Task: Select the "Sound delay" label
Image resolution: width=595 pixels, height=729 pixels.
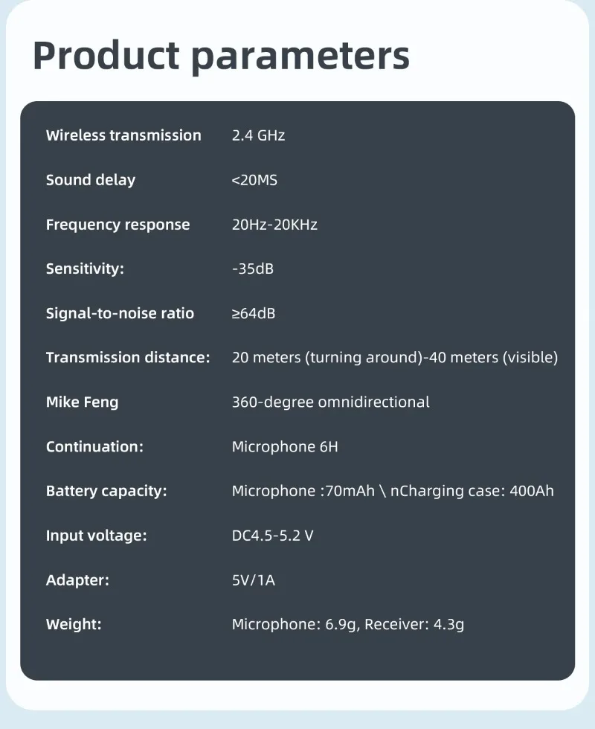Action: pos(91,180)
